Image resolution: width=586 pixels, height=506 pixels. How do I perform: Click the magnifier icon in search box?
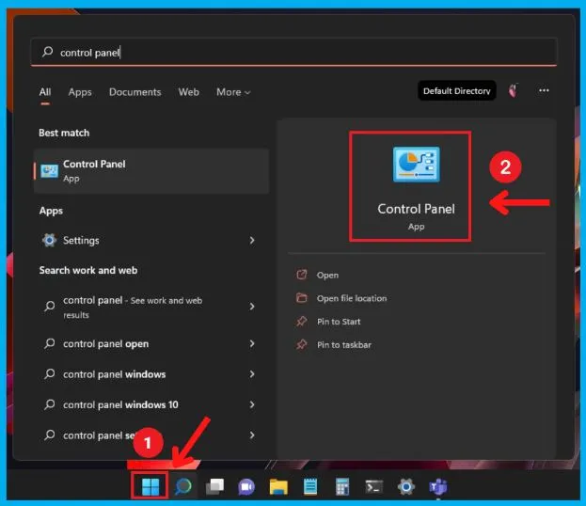[47, 52]
